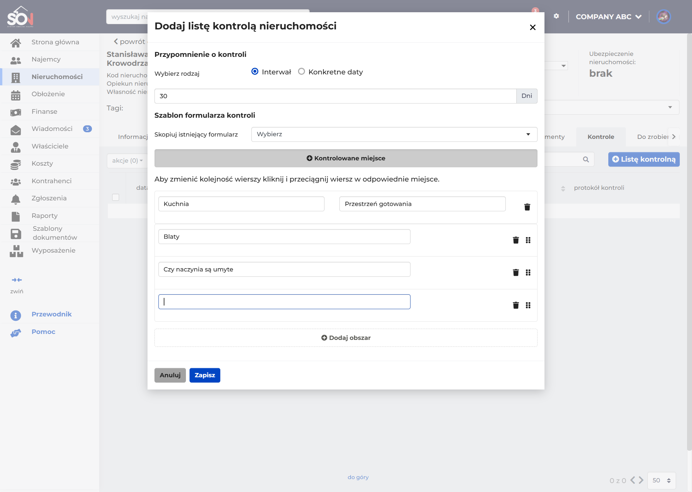Click Dodaj obszar button
Viewport: 692px width, 492px height.
point(346,338)
